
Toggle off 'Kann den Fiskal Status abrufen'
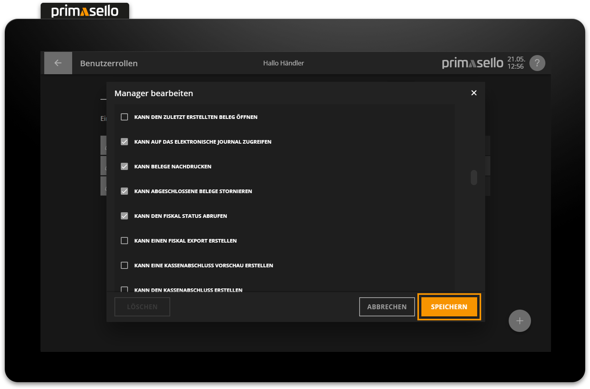[124, 216]
